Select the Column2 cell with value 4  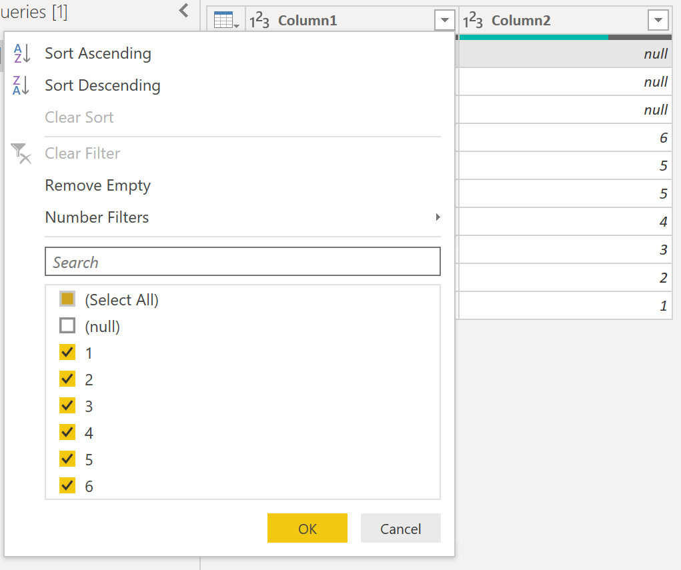(x=565, y=221)
